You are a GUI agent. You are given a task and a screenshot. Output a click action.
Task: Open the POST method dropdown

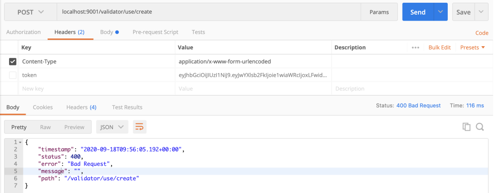coord(31,12)
